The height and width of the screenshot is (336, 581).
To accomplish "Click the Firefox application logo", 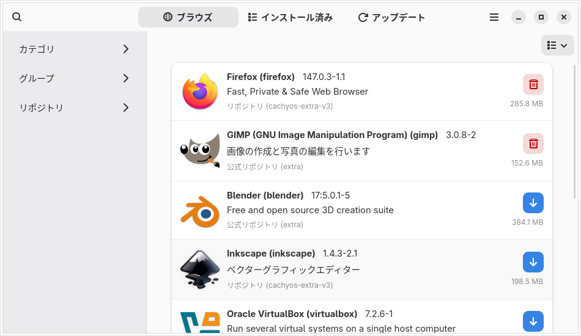I will click(200, 92).
